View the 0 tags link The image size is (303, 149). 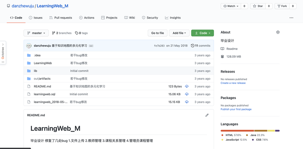tap(81, 33)
